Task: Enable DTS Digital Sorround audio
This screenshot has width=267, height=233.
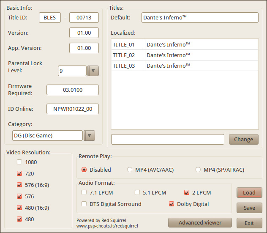Action: (x=84, y=204)
